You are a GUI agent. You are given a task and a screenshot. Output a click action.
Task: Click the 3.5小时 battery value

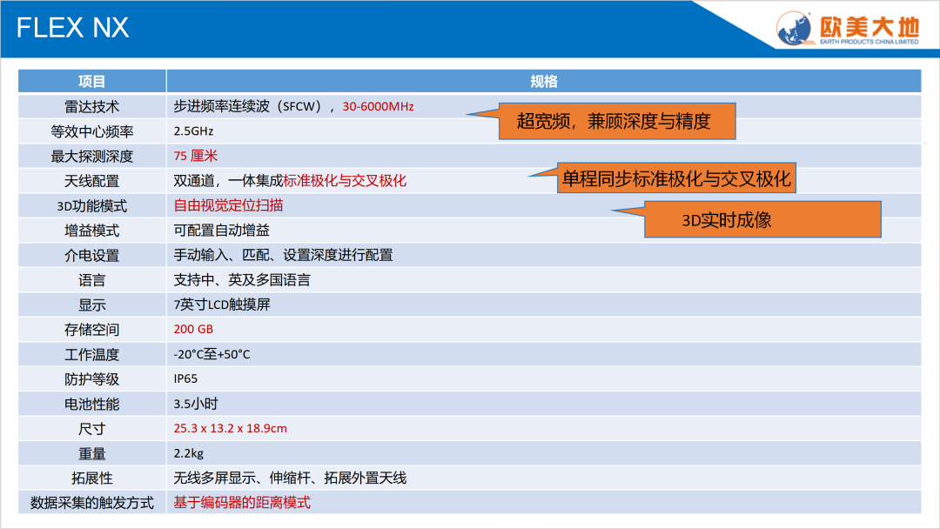click(195, 404)
